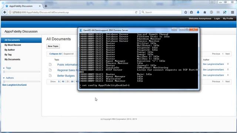Click the document icon beside Public Information
Image resolution: width=237 pixels, height=133 pixels.
tap(50, 65)
